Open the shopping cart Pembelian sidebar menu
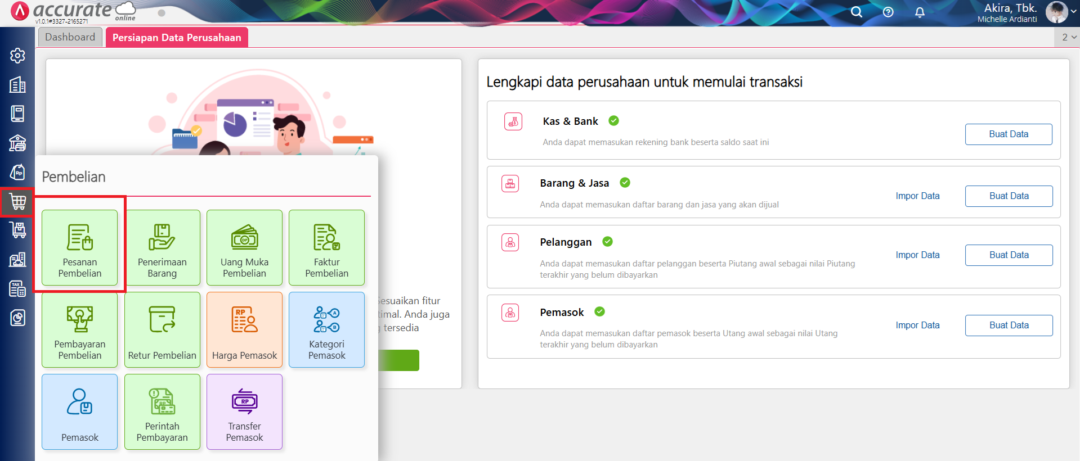The image size is (1080, 461). click(x=17, y=201)
